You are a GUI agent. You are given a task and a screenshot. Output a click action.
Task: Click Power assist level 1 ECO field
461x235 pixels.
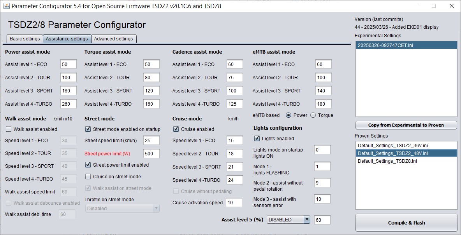coord(69,64)
